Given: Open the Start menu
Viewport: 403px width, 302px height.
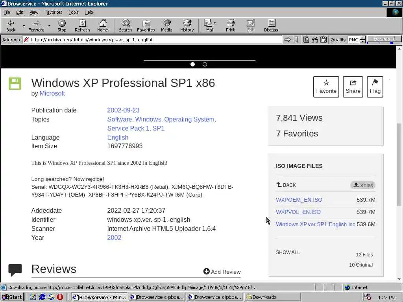Looking at the screenshot, I should [x=12, y=297].
